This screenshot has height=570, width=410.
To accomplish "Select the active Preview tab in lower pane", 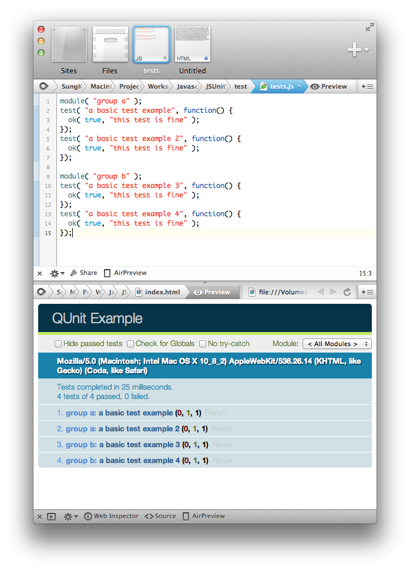I will [212, 292].
